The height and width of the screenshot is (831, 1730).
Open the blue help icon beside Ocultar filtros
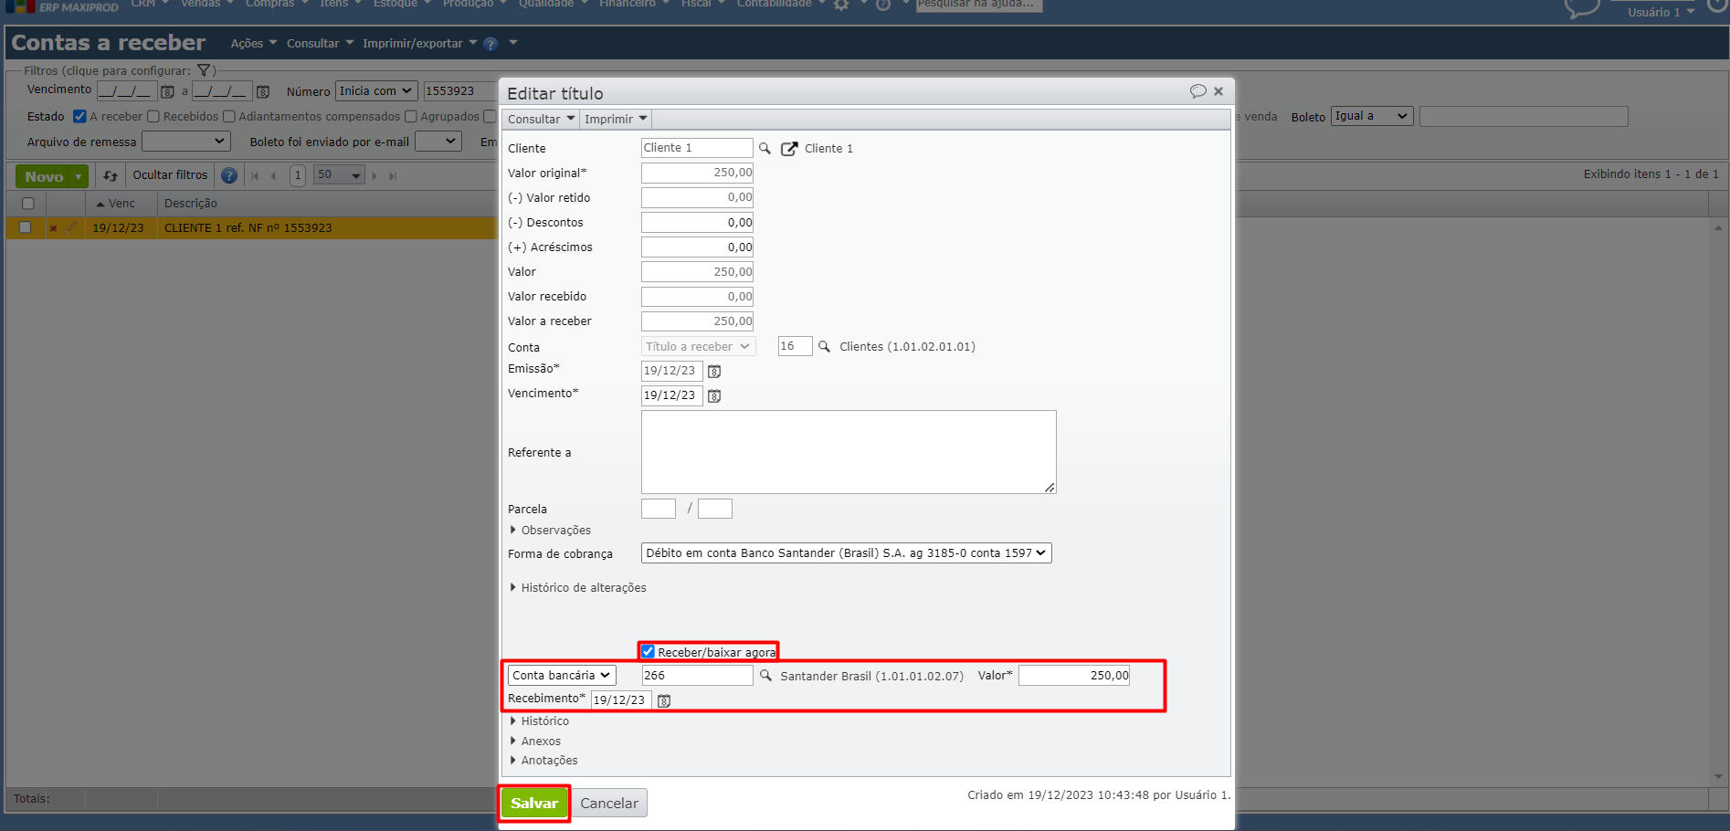[229, 175]
